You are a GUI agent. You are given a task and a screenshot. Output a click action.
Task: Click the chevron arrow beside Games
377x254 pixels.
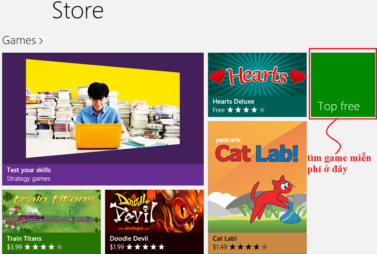point(41,41)
